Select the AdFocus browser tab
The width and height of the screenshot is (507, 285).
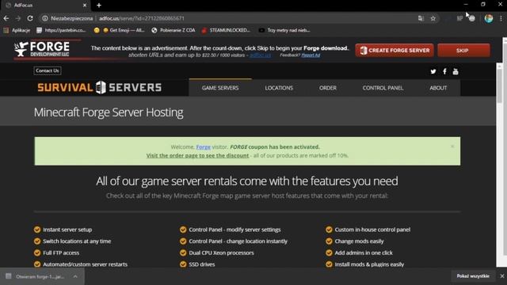pyautogui.click(x=45, y=6)
